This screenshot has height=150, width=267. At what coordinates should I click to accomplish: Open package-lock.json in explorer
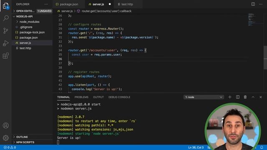coord(32,32)
